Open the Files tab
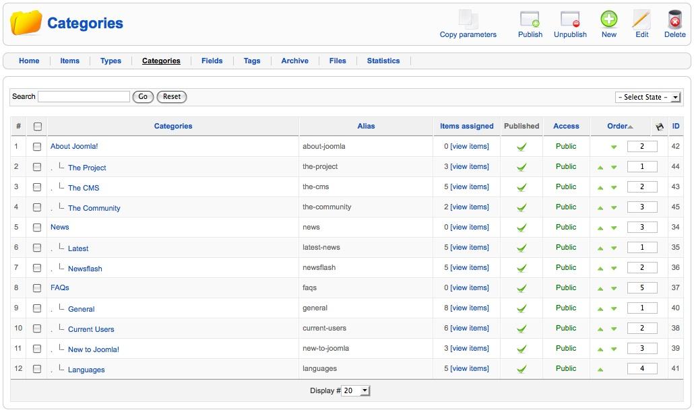 (338, 61)
